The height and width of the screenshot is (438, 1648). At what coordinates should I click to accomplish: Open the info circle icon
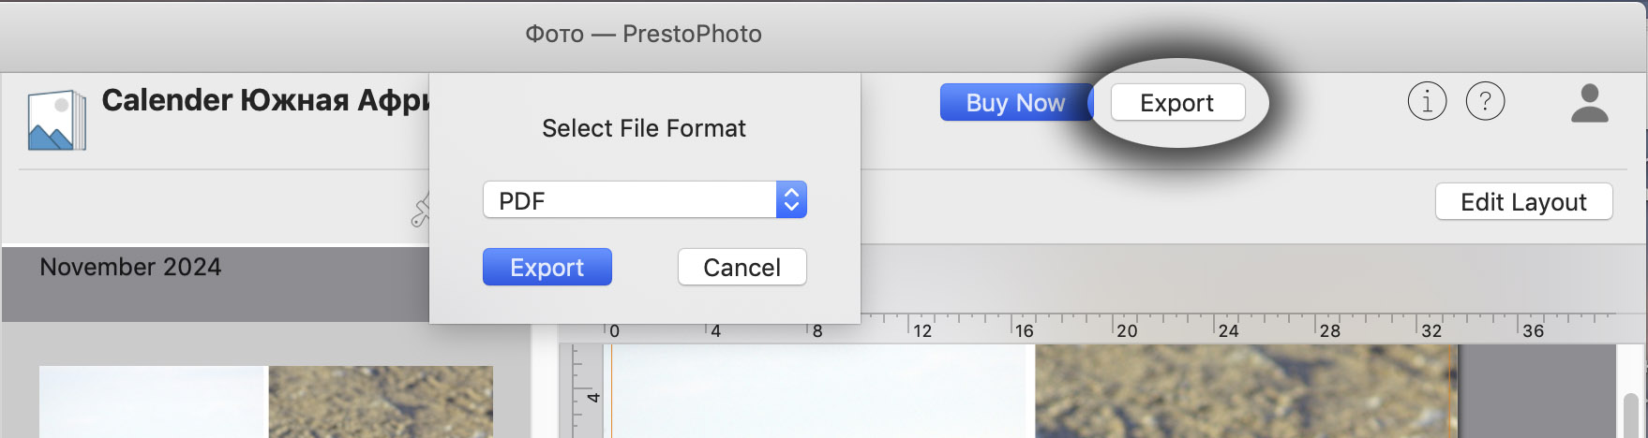click(x=1427, y=101)
